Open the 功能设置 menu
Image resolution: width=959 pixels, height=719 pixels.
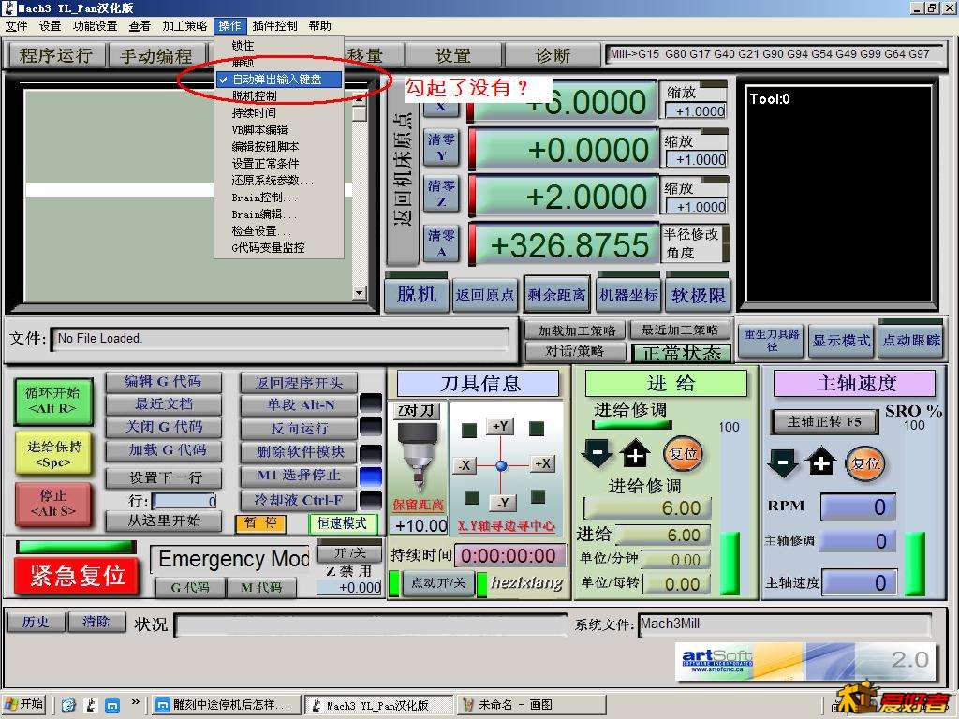(95, 25)
